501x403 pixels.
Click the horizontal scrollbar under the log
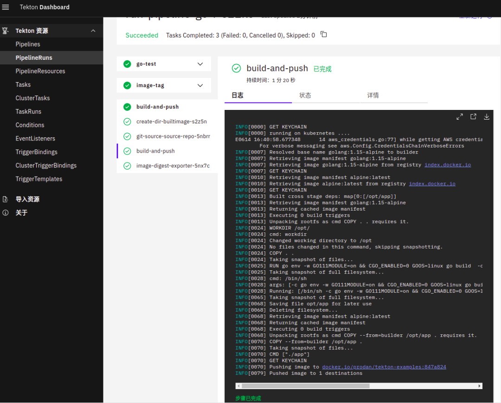pyautogui.click(x=305, y=386)
